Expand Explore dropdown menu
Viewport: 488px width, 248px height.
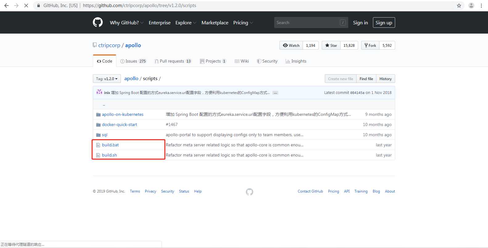186,22
